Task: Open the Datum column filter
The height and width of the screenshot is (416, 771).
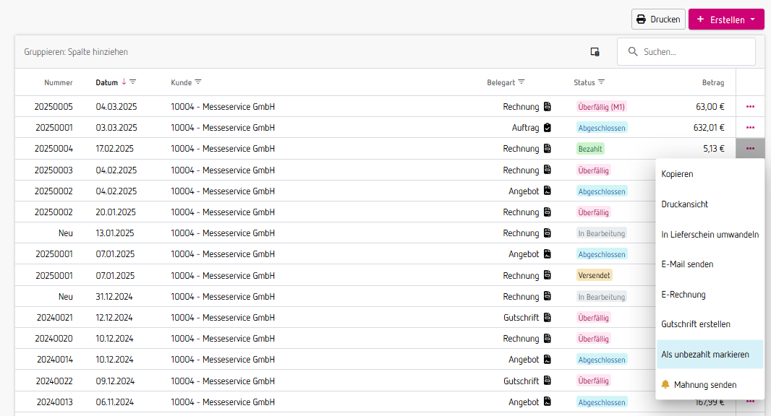Action: [x=133, y=82]
